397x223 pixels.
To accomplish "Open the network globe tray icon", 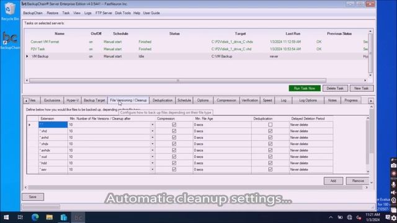I will click(349, 217).
